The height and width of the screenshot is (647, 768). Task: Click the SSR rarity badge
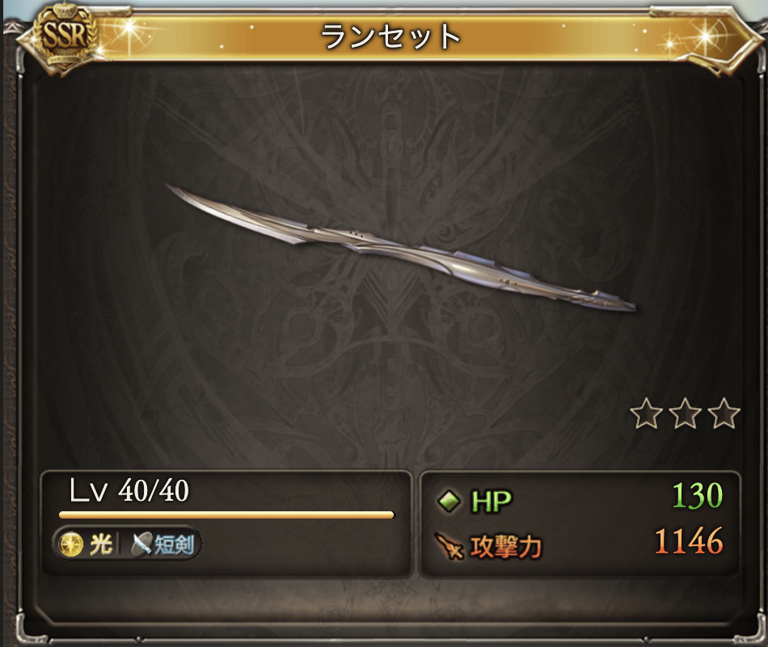click(x=64, y=37)
